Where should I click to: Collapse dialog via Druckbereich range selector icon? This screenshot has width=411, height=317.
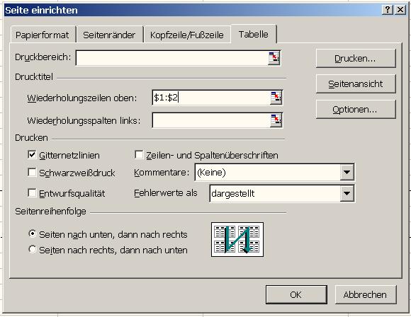(x=274, y=58)
